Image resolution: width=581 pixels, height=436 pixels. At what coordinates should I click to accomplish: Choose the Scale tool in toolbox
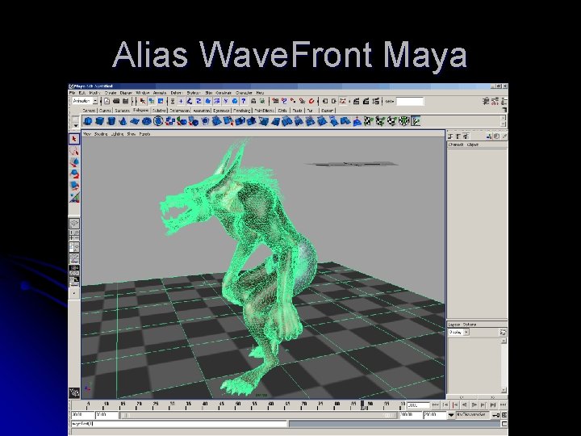pyautogui.click(x=74, y=185)
